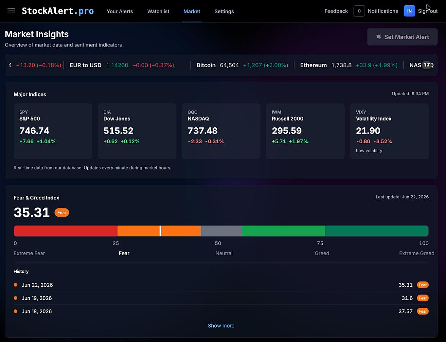Click the dark green Extreme Greed segment
The height and width of the screenshot is (342, 446).
coord(377,231)
